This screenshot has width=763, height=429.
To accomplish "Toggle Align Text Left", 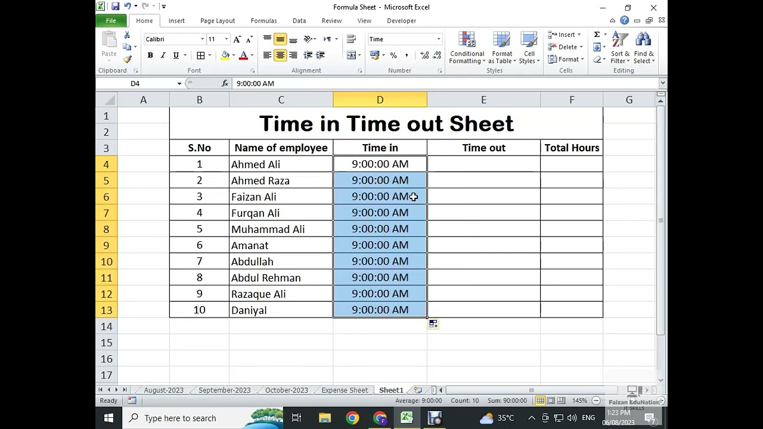I will 267,55.
